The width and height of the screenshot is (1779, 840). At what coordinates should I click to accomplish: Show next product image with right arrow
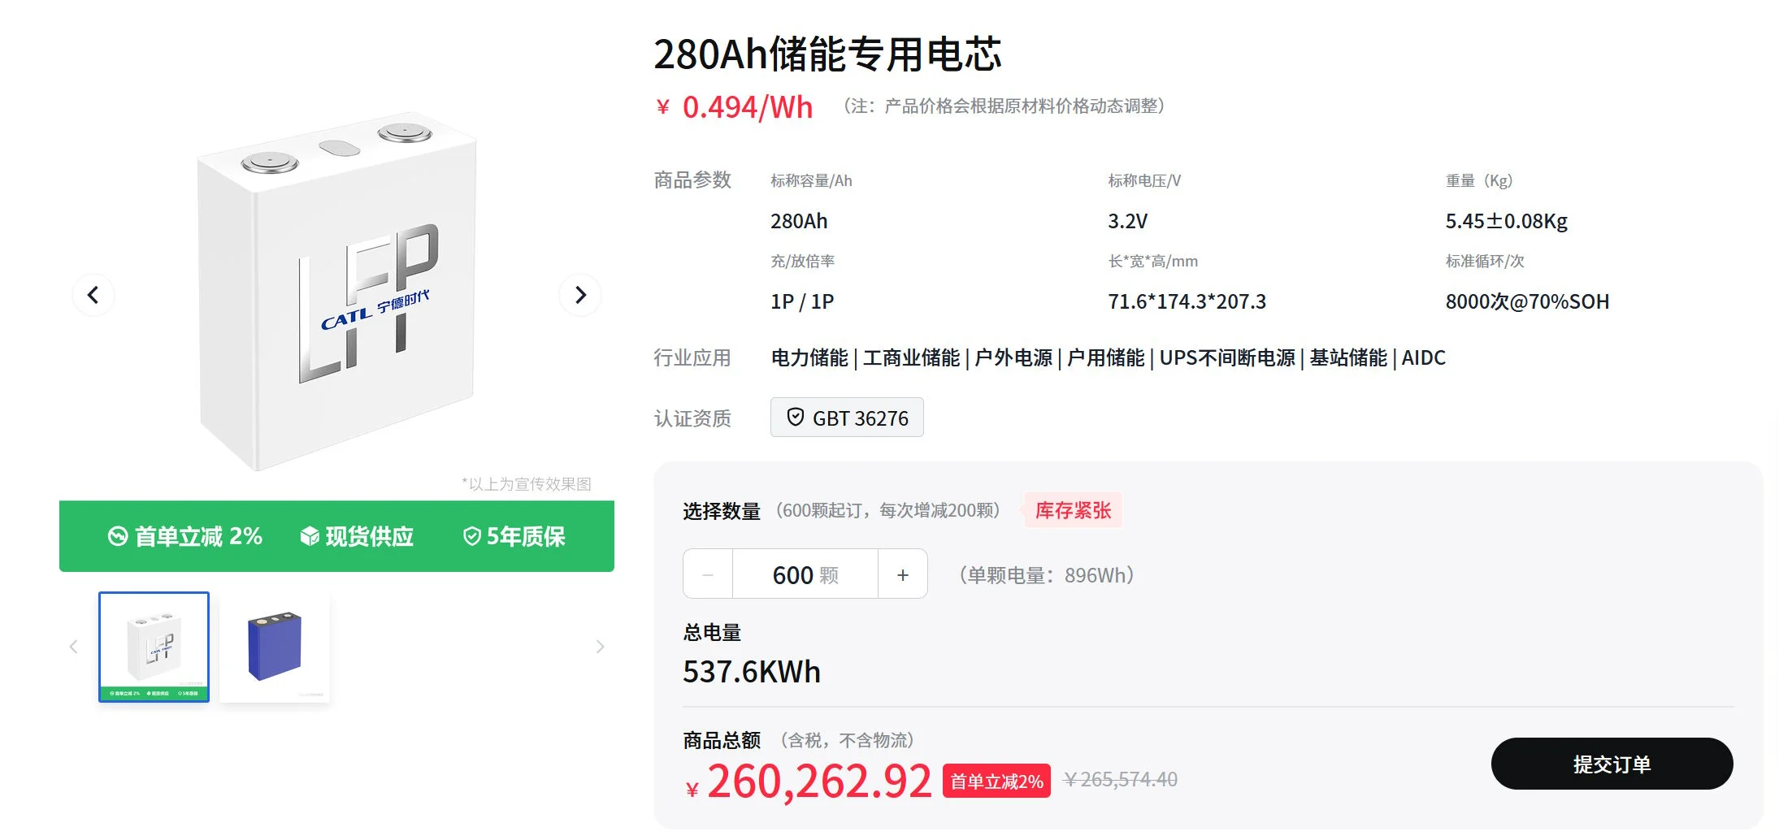[x=580, y=295]
